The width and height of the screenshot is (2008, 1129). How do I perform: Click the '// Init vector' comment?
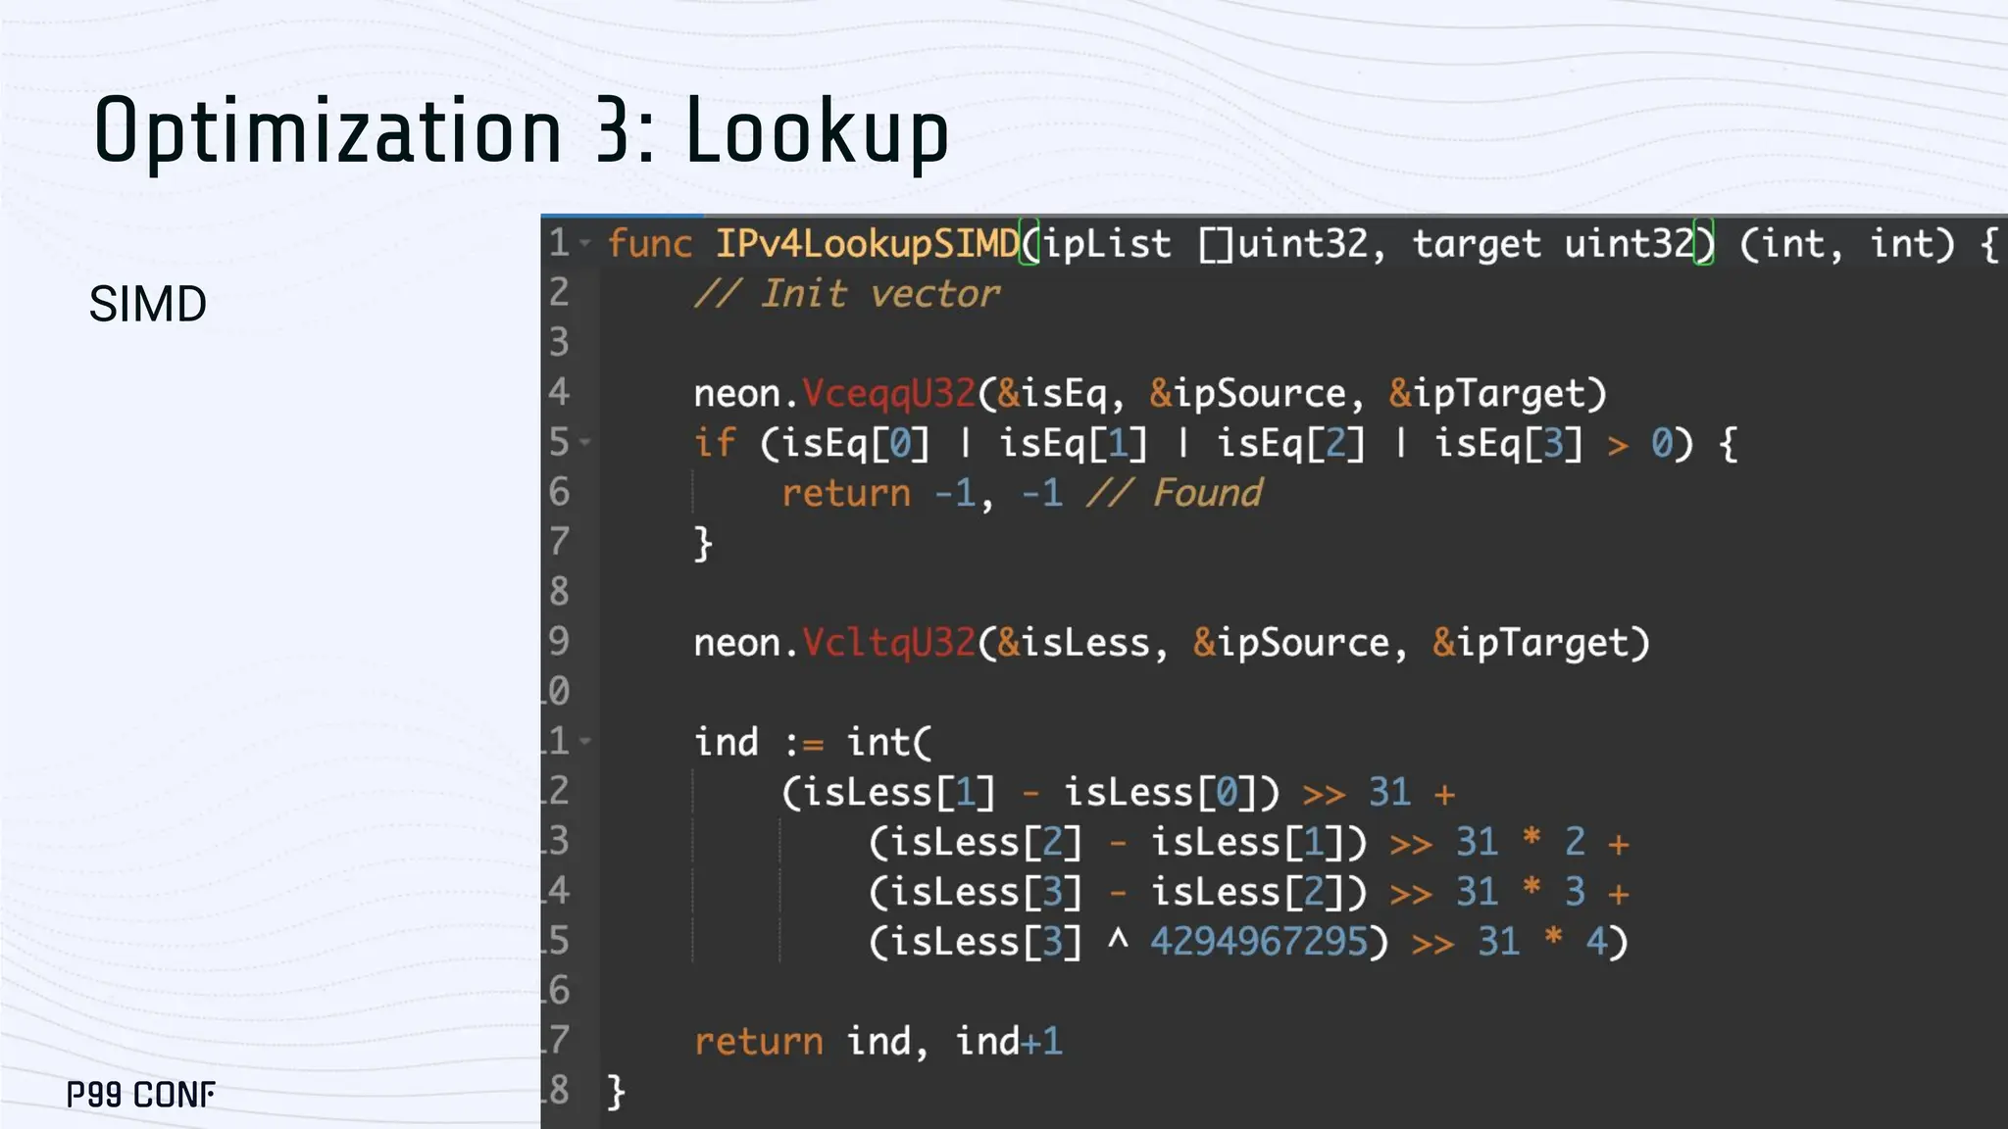pyautogui.click(x=847, y=294)
